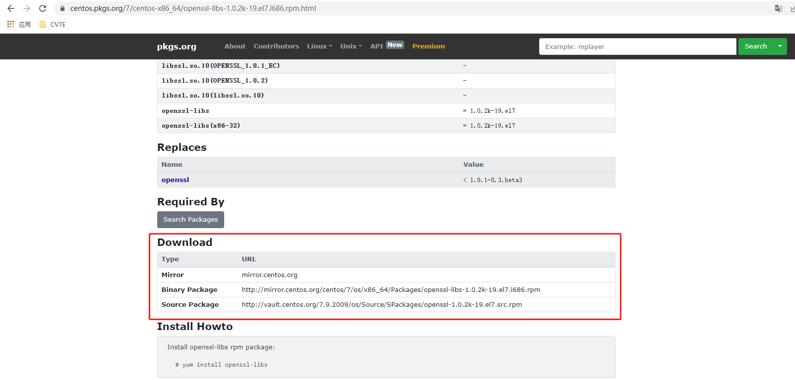Click the Source Package type cell

pyautogui.click(x=190, y=305)
